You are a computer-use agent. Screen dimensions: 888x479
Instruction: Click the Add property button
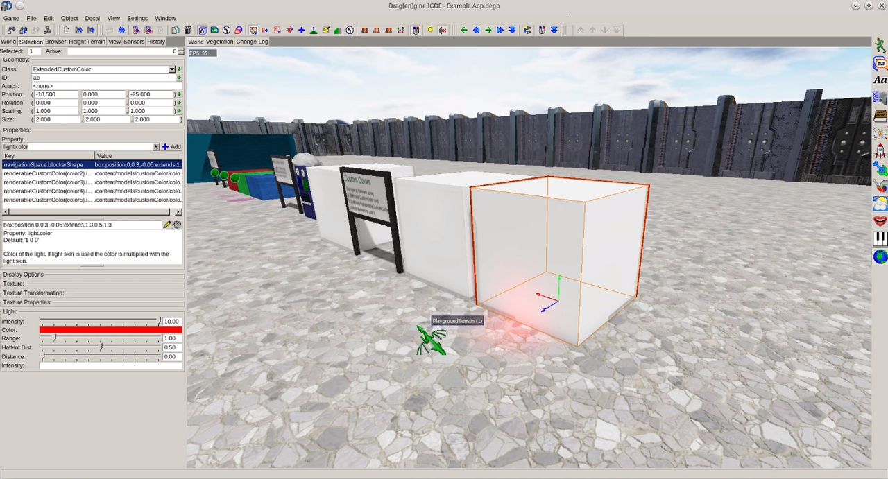(x=171, y=147)
